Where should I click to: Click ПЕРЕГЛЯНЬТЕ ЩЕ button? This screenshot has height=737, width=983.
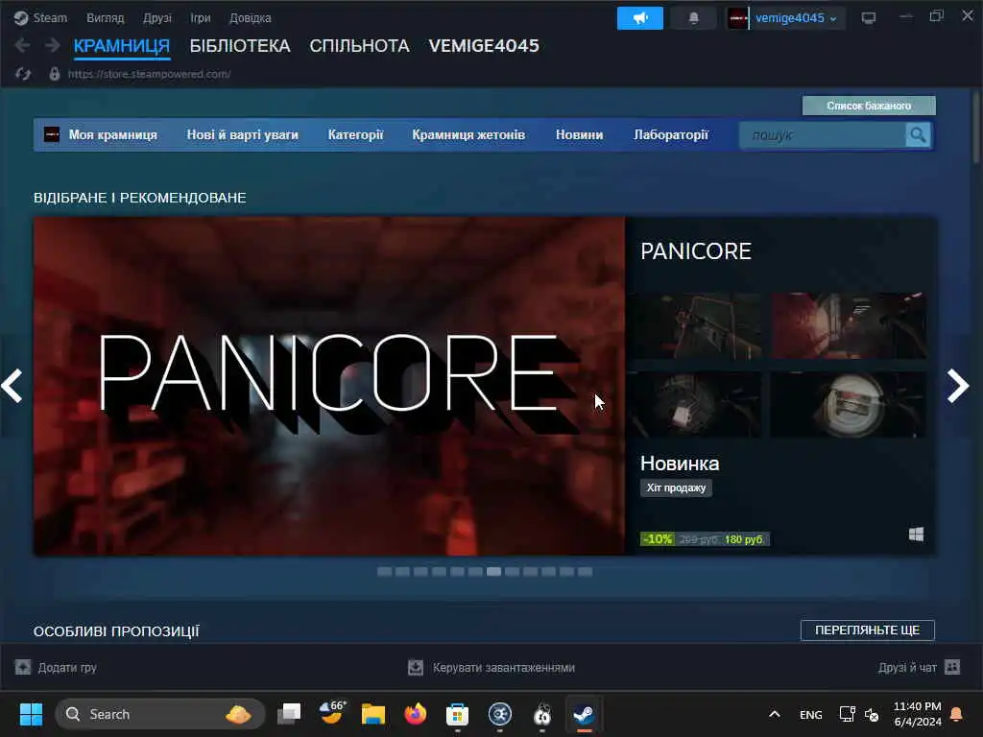click(x=868, y=630)
